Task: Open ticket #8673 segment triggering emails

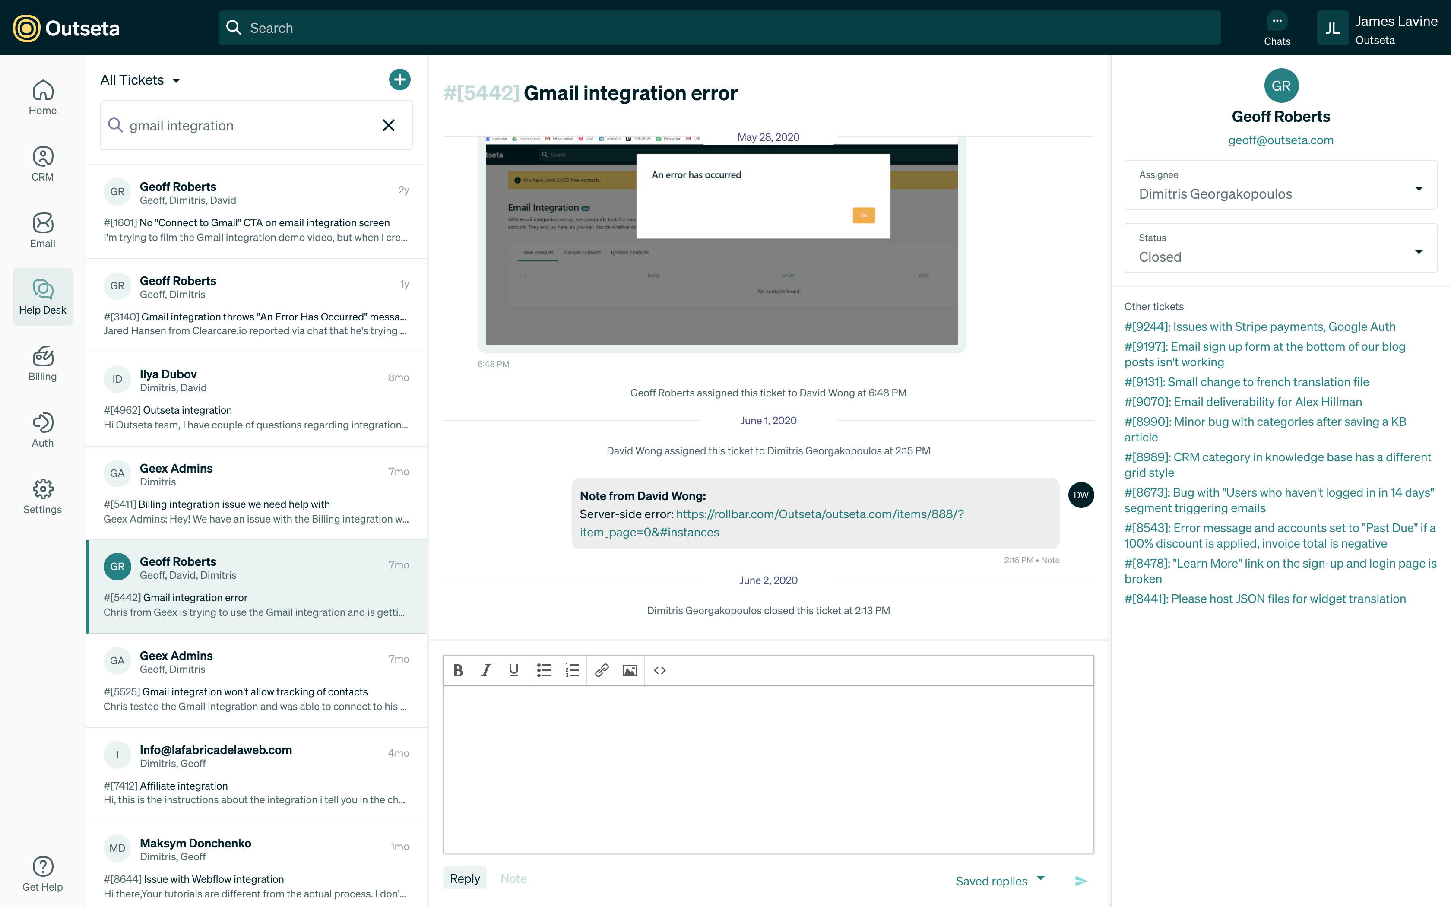Action: coord(1279,500)
